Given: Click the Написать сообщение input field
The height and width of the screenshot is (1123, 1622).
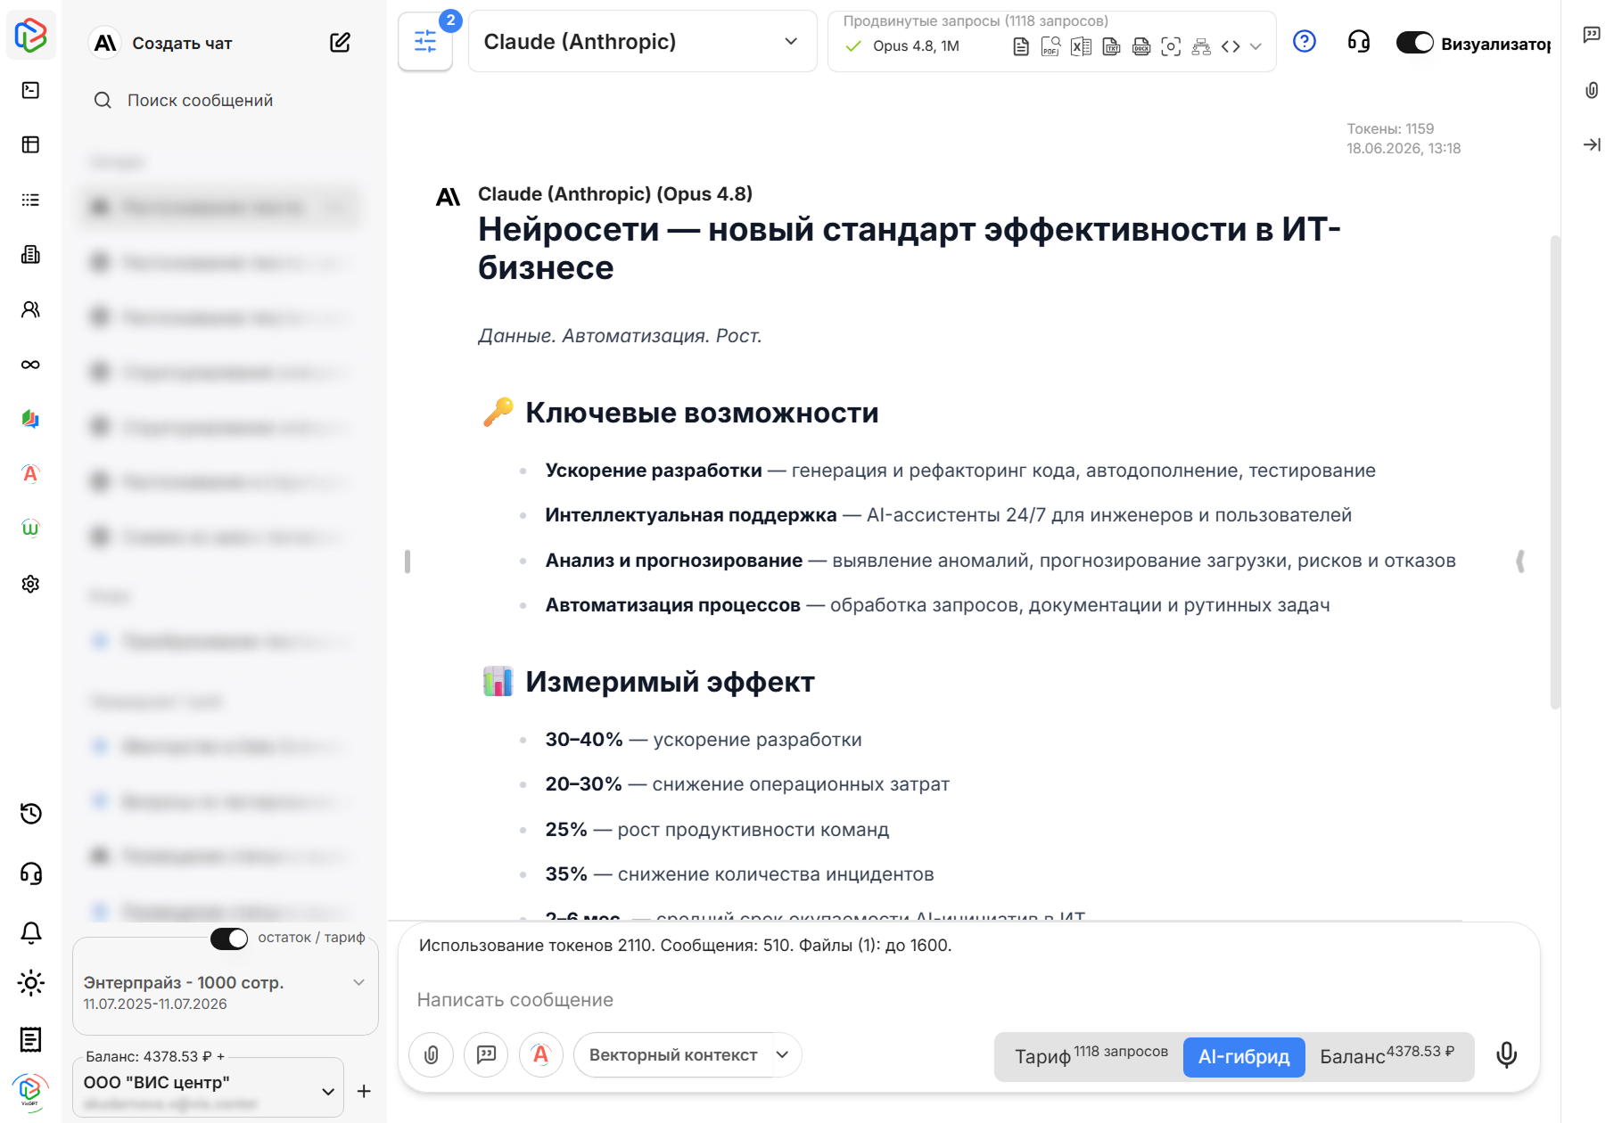Looking at the screenshot, I should [968, 1000].
